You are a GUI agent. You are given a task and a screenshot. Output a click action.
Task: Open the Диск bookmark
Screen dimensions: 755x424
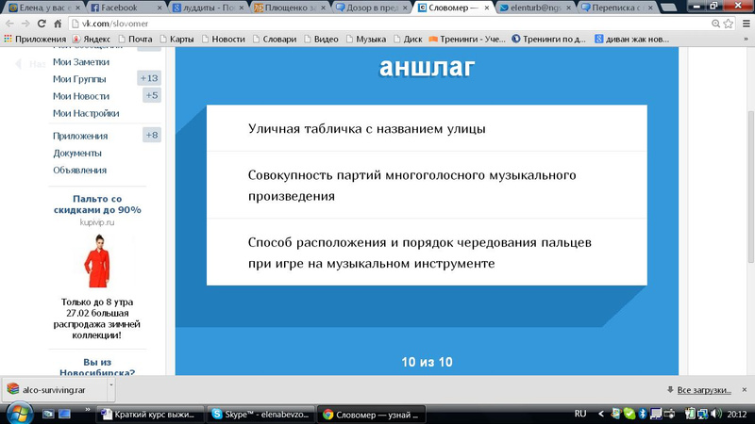tap(408, 39)
